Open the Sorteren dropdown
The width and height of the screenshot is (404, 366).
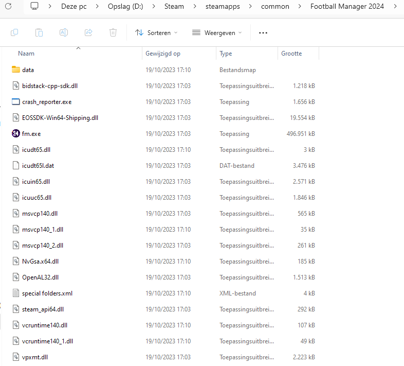(x=156, y=33)
